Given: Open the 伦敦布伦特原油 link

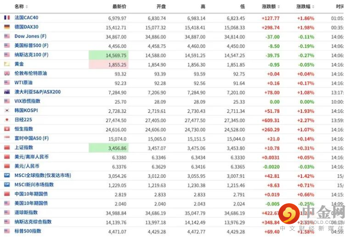Looking at the screenshot, I should coord(31,73).
